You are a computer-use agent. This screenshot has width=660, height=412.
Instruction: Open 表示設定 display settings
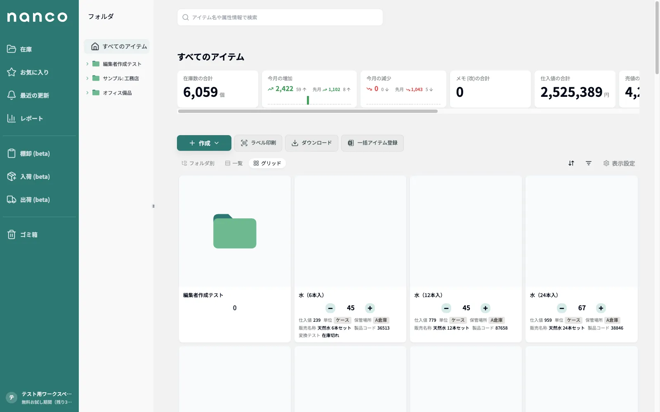pyautogui.click(x=619, y=163)
